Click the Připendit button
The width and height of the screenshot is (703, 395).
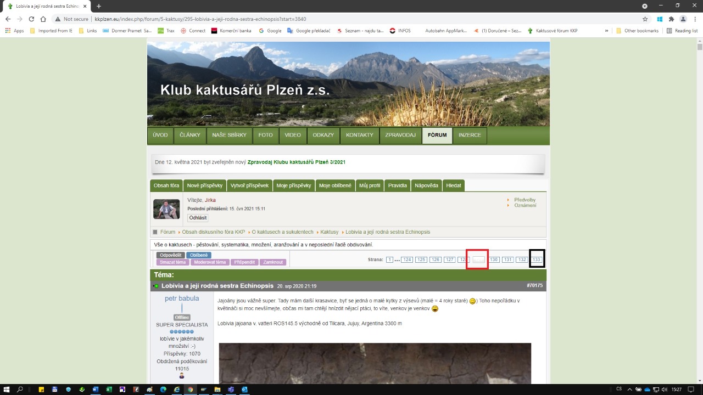244,262
